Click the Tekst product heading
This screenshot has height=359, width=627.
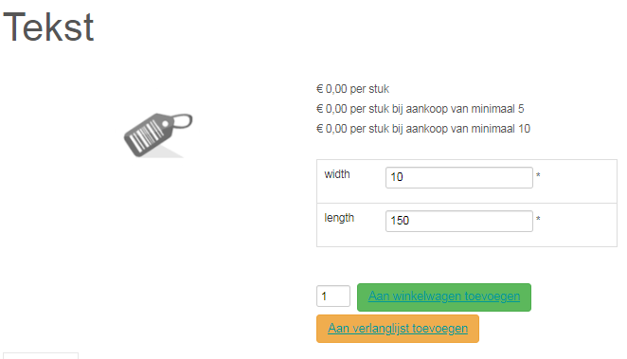(48, 27)
